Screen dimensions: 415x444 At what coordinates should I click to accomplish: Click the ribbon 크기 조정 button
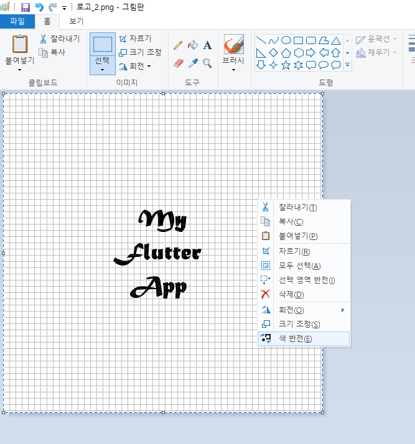click(140, 52)
